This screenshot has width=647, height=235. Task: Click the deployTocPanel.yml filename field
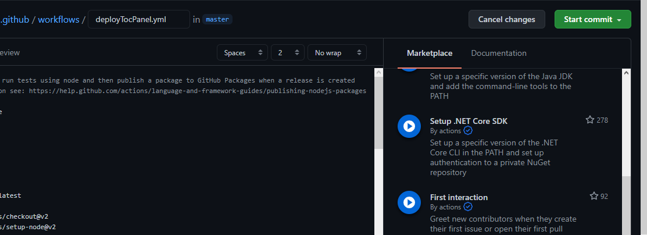point(139,19)
